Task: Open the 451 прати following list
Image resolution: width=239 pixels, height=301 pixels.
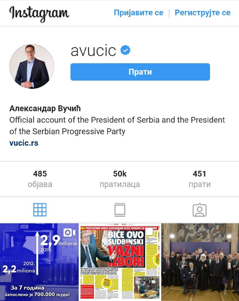Action: (199, 179)
